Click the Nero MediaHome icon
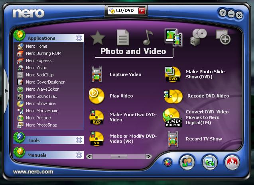The height and width of the screenshot is (185, 254). click(x=20, y=111)
